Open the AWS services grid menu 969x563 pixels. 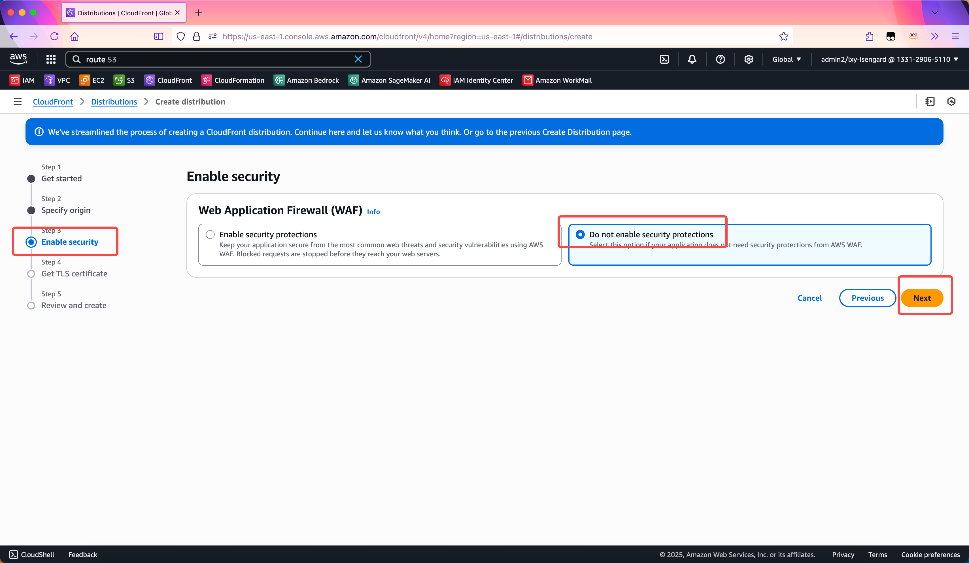point(51,59)
